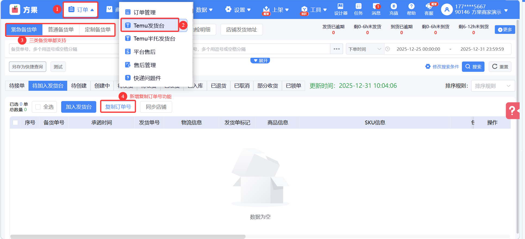Open the 任务 tasks icon
Viewport: 525px width, 239px height.
(x=358, y=9)
